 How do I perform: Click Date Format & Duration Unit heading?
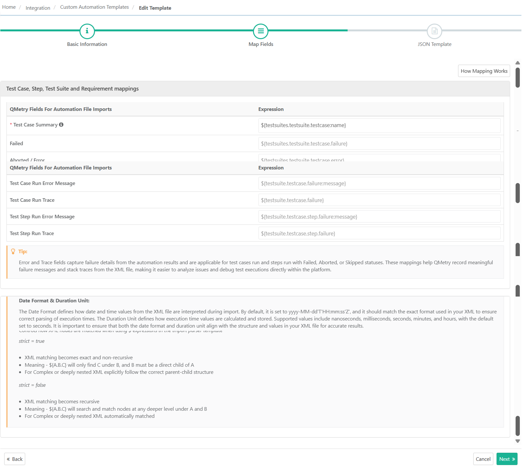click(x=54, y=301)
